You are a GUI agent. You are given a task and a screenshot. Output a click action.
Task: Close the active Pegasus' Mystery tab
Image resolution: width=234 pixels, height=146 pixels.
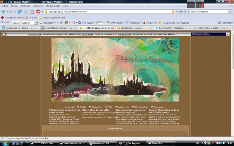tap(113, 28)
